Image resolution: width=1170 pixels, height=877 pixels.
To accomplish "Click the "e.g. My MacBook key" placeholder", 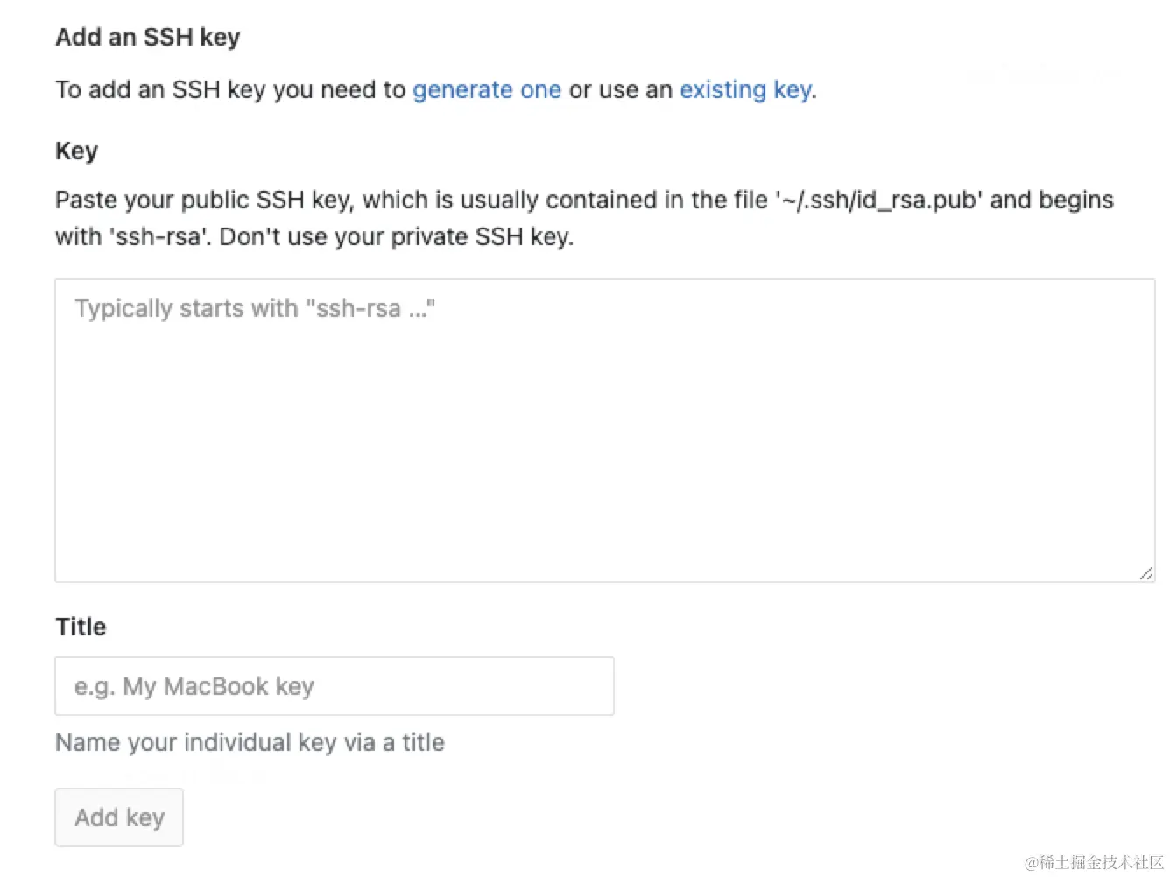I will [194, 686].
